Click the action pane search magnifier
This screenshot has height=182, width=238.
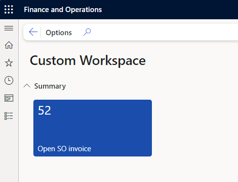click(87, 32)
